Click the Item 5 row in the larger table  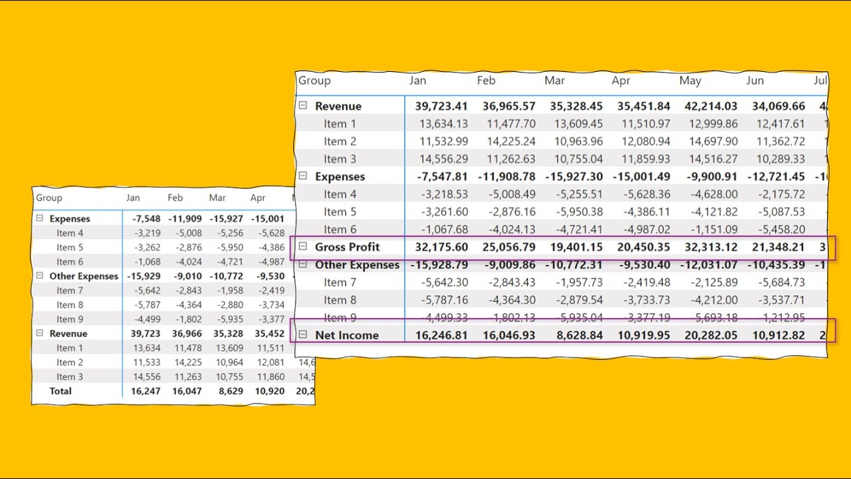click(561, 212)
